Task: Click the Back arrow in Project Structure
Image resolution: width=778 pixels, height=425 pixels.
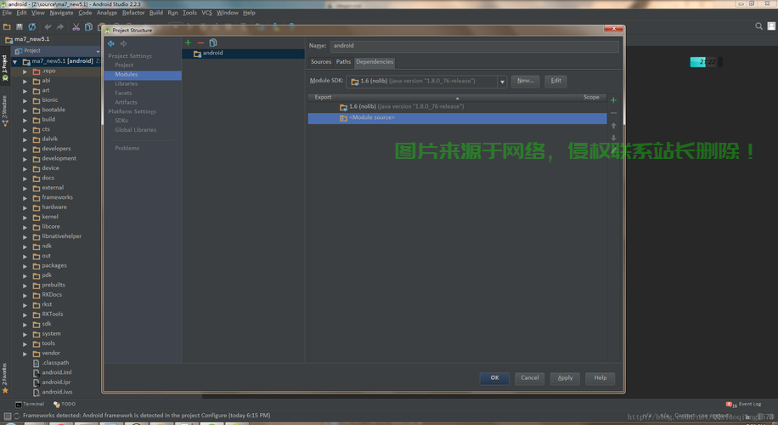Action: point(111,43)
